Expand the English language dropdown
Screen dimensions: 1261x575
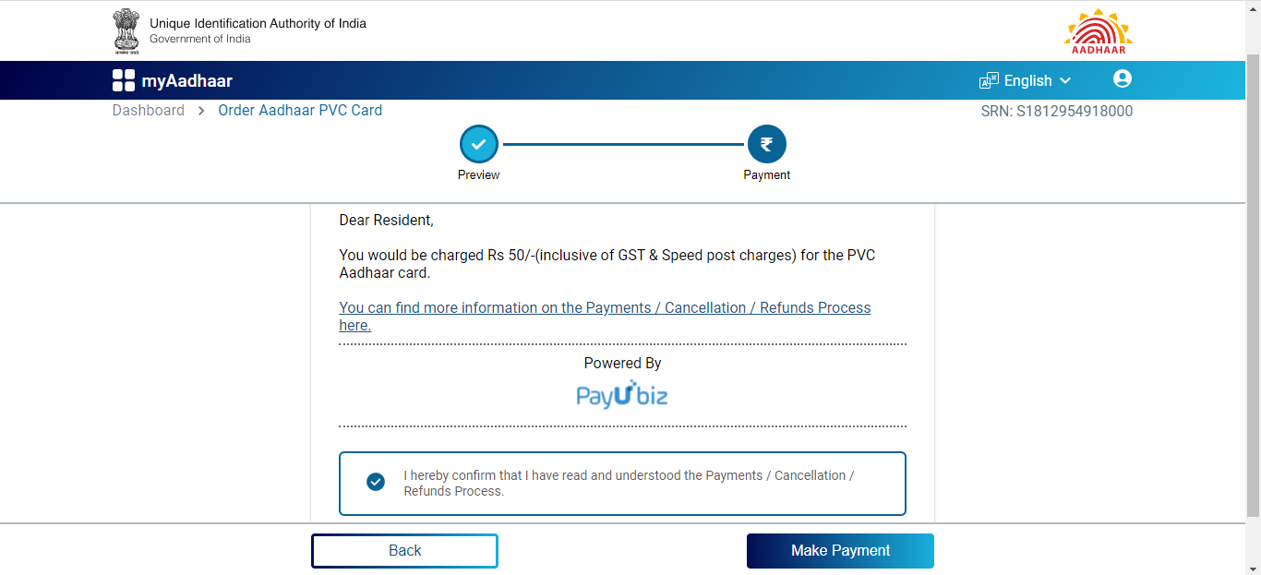[1026, 80]
